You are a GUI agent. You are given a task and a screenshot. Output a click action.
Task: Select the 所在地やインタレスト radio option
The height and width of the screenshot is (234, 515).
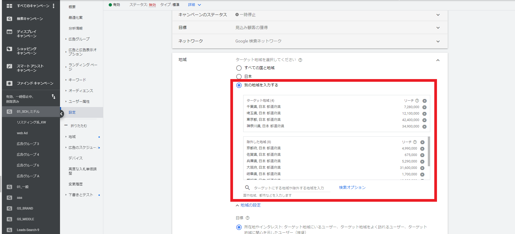(239, 227)
